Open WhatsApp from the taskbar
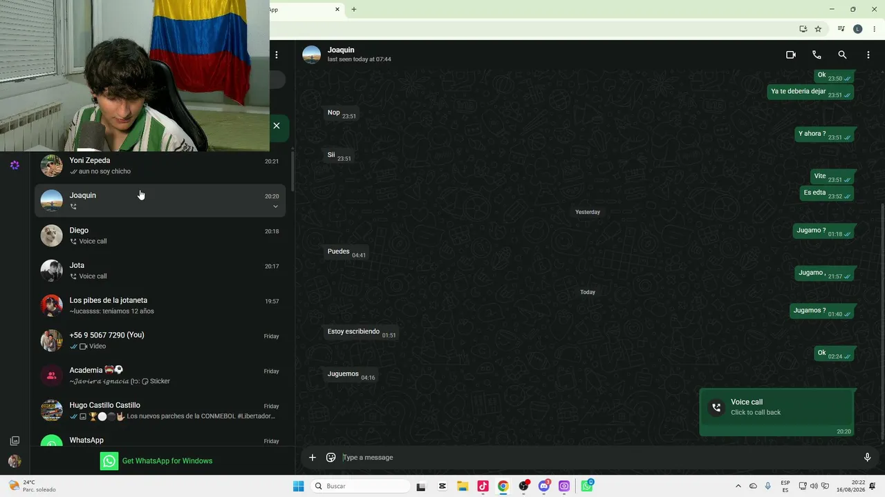Viewport: 885px width, 497px height. click(x=586, y=486)
